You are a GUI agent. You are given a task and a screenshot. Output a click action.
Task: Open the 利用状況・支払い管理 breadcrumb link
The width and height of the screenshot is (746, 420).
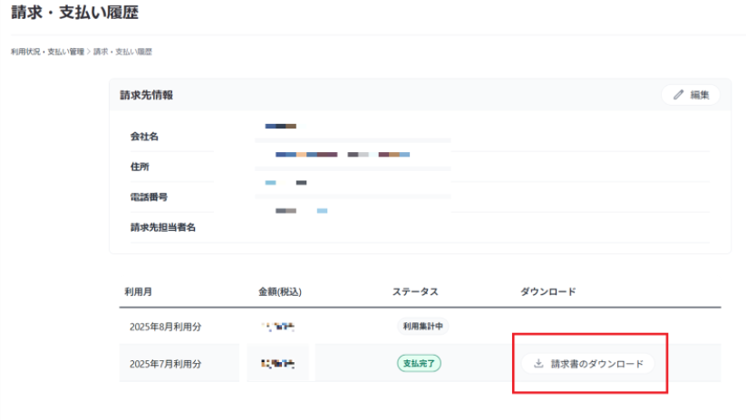tap(47, 52)
